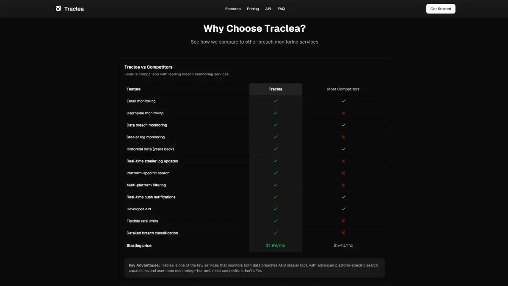508x286 pixels.
Task: Click the green $1.99/mo starting price
Action: 276,245
